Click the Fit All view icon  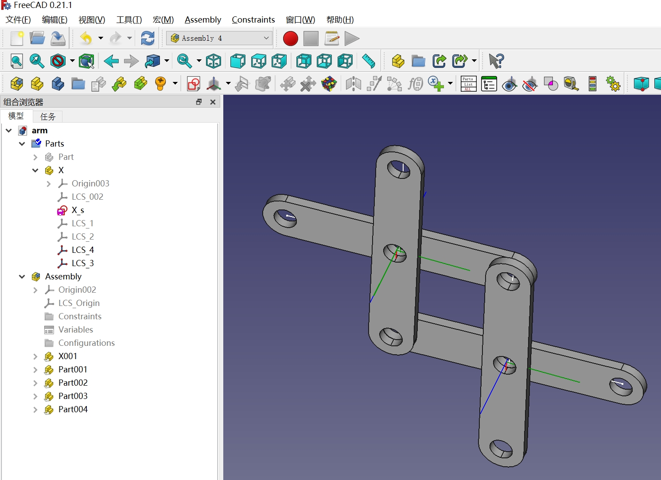coord(16,61)
